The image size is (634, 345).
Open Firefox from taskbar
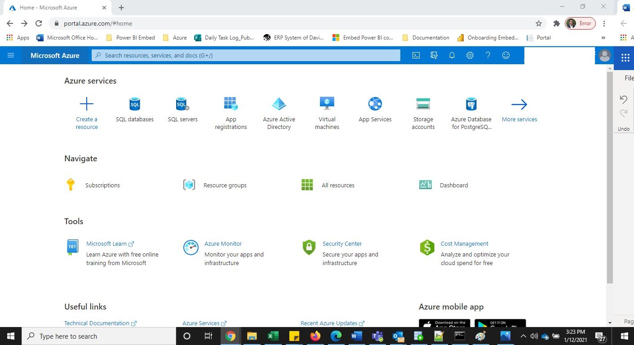pyautogui.click(x=315, y=336)
